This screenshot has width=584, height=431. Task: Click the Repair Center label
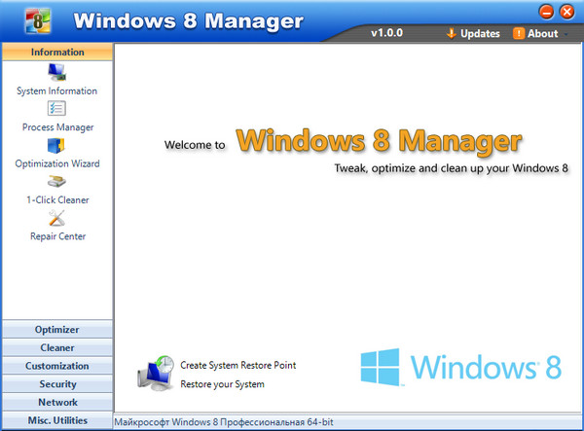57,236
